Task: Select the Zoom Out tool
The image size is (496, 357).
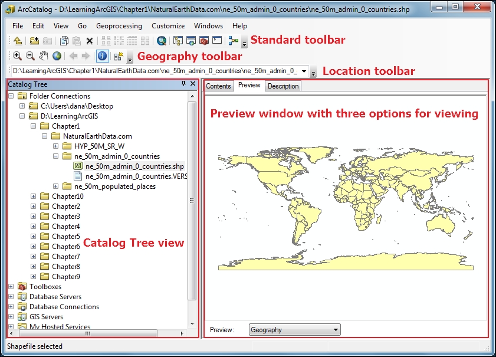Action: pyautogui.click(x=30, y=56)
